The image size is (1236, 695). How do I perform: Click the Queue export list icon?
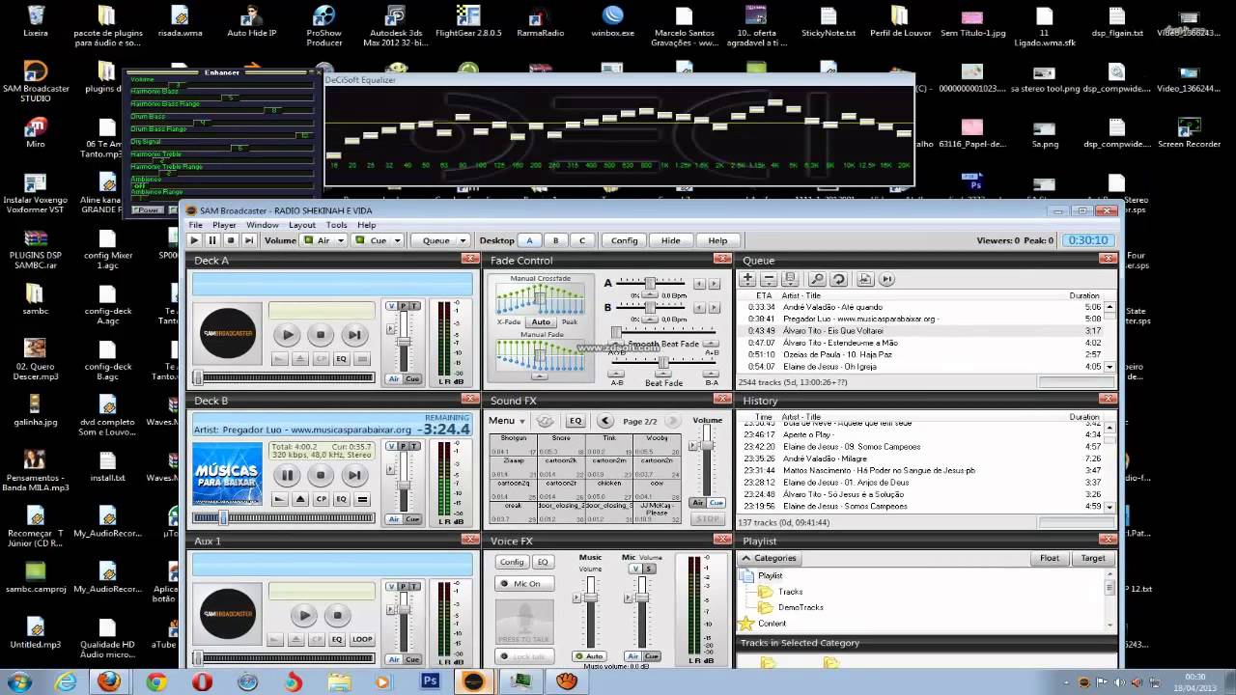tap(864, 279)
